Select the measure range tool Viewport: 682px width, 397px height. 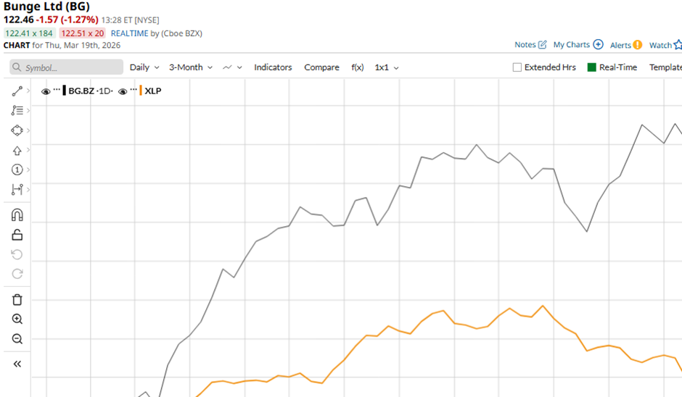coord(17,189)
